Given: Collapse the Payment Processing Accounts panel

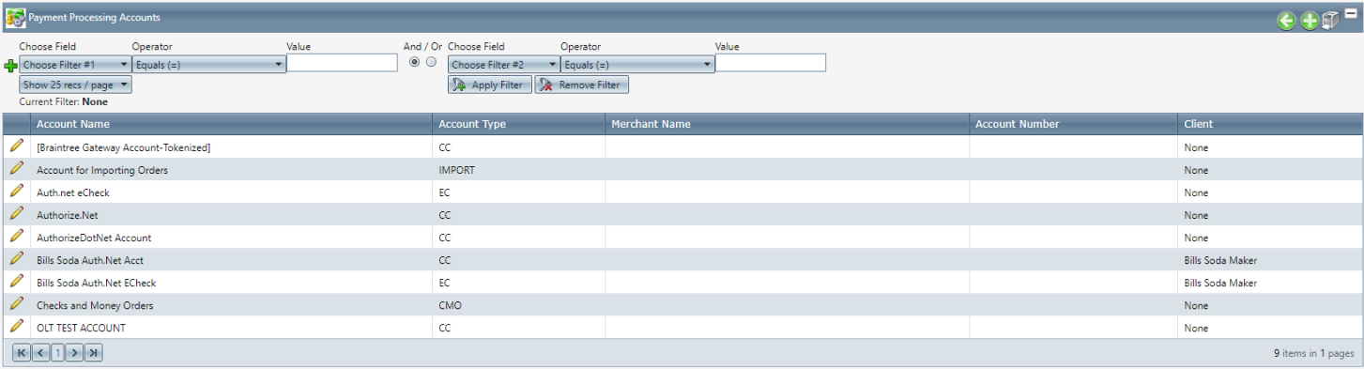Looking at the screenshot, I should [x=1350, y=13].
